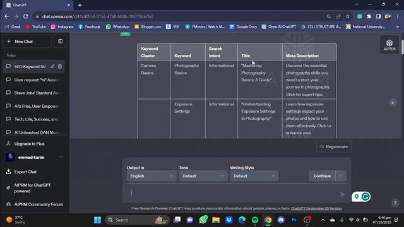The height and width of the screenshot is (227, 404).
Task: Open the SEO Keyword Str conversation
Action: [x=30, y=67]
